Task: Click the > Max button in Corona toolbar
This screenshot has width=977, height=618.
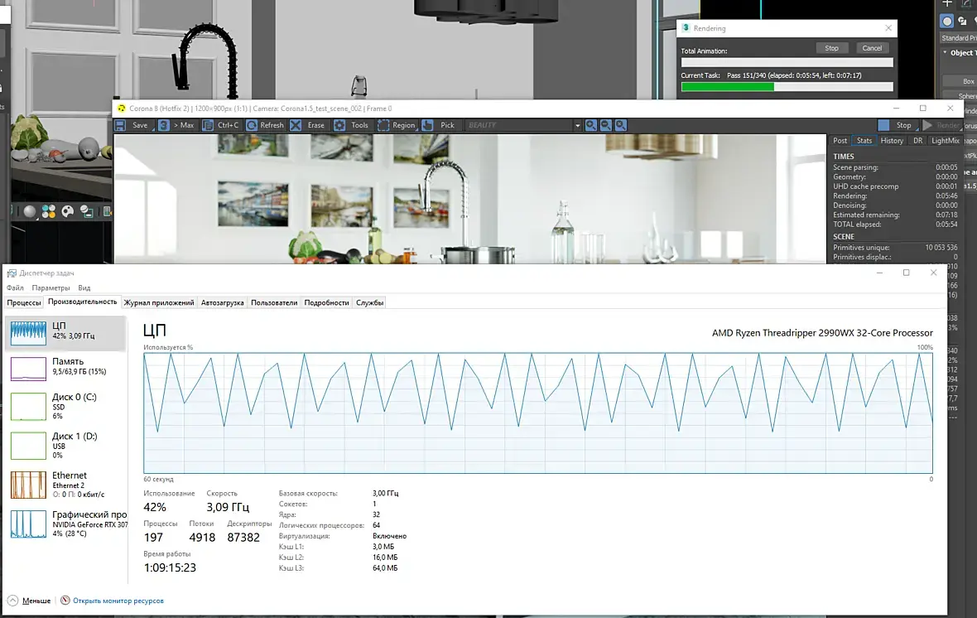Action: pyautogui.click(x=176, y=125)
